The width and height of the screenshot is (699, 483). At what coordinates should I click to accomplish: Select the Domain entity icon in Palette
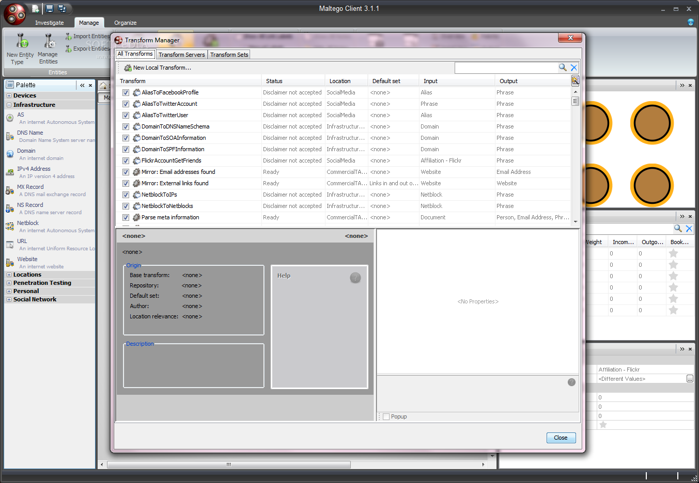point(10,154)
